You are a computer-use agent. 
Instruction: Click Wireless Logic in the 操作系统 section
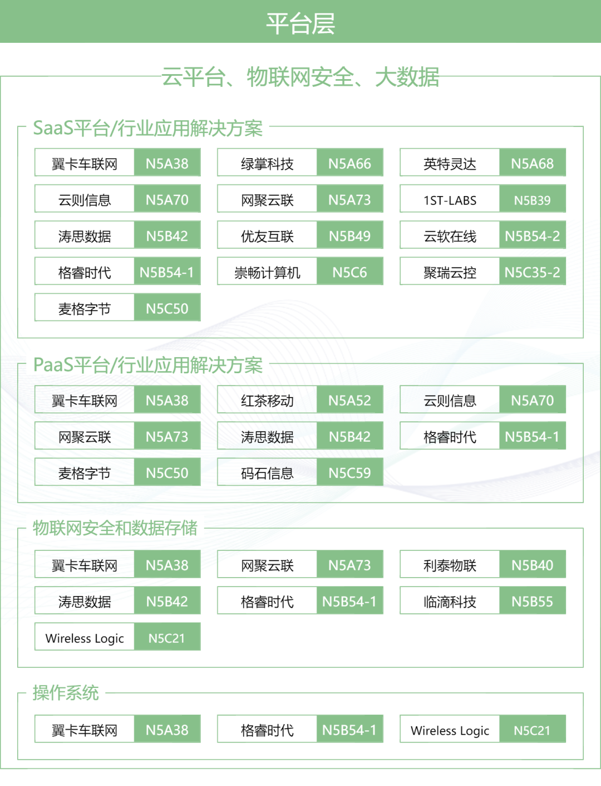pyautogui.click(x=450, y=730)
